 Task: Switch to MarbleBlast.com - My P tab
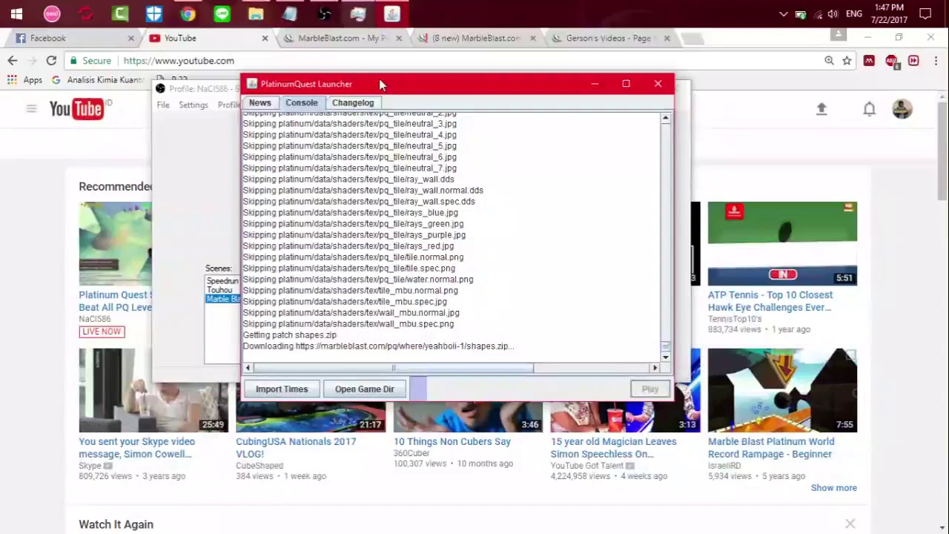tap(343, 38)
